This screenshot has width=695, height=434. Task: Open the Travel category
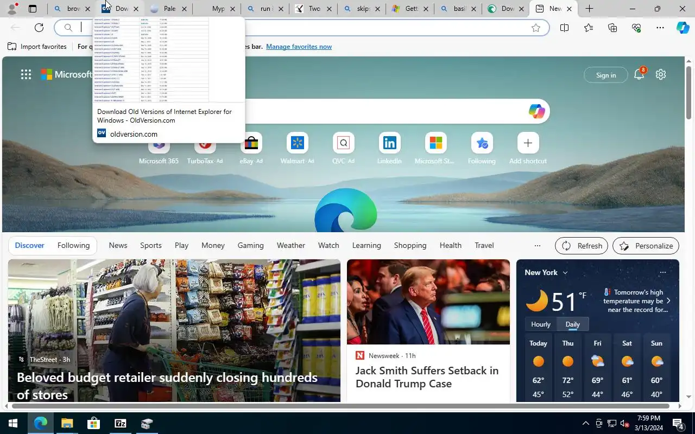pyautogui.click(x=484, y=245)
